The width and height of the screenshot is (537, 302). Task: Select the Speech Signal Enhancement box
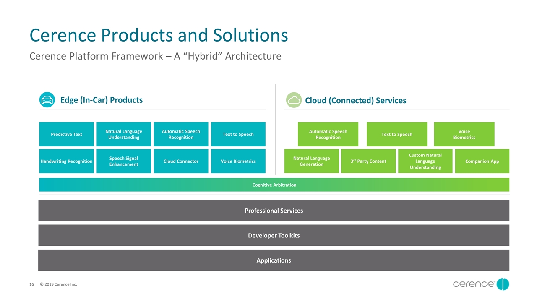(x=124, y=161)
